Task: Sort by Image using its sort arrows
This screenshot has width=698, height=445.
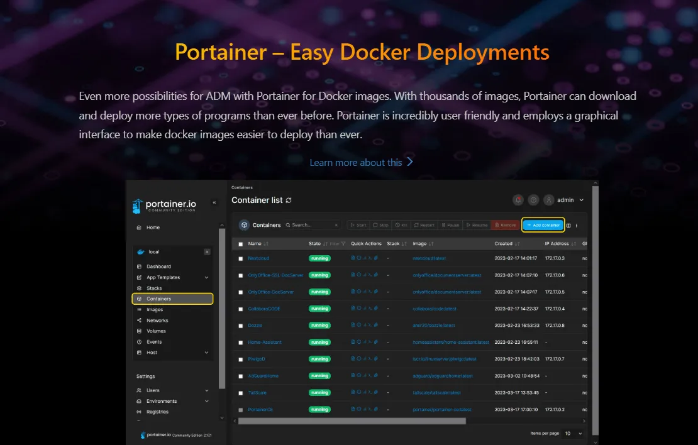Action: [x=431, y=244]
